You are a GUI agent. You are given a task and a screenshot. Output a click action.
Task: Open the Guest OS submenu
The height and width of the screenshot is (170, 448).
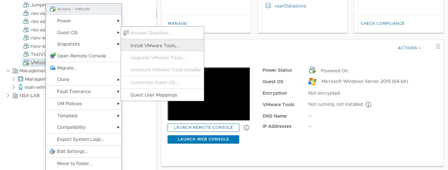pos(83,33)
